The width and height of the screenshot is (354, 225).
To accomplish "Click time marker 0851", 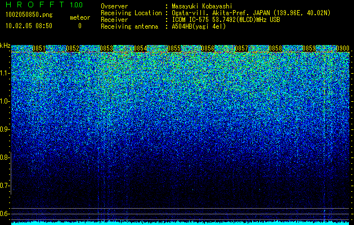I will [39, 48].
